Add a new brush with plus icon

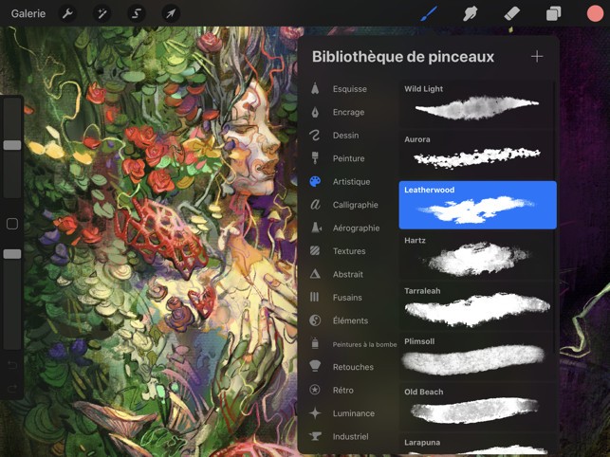click(537, 57)
